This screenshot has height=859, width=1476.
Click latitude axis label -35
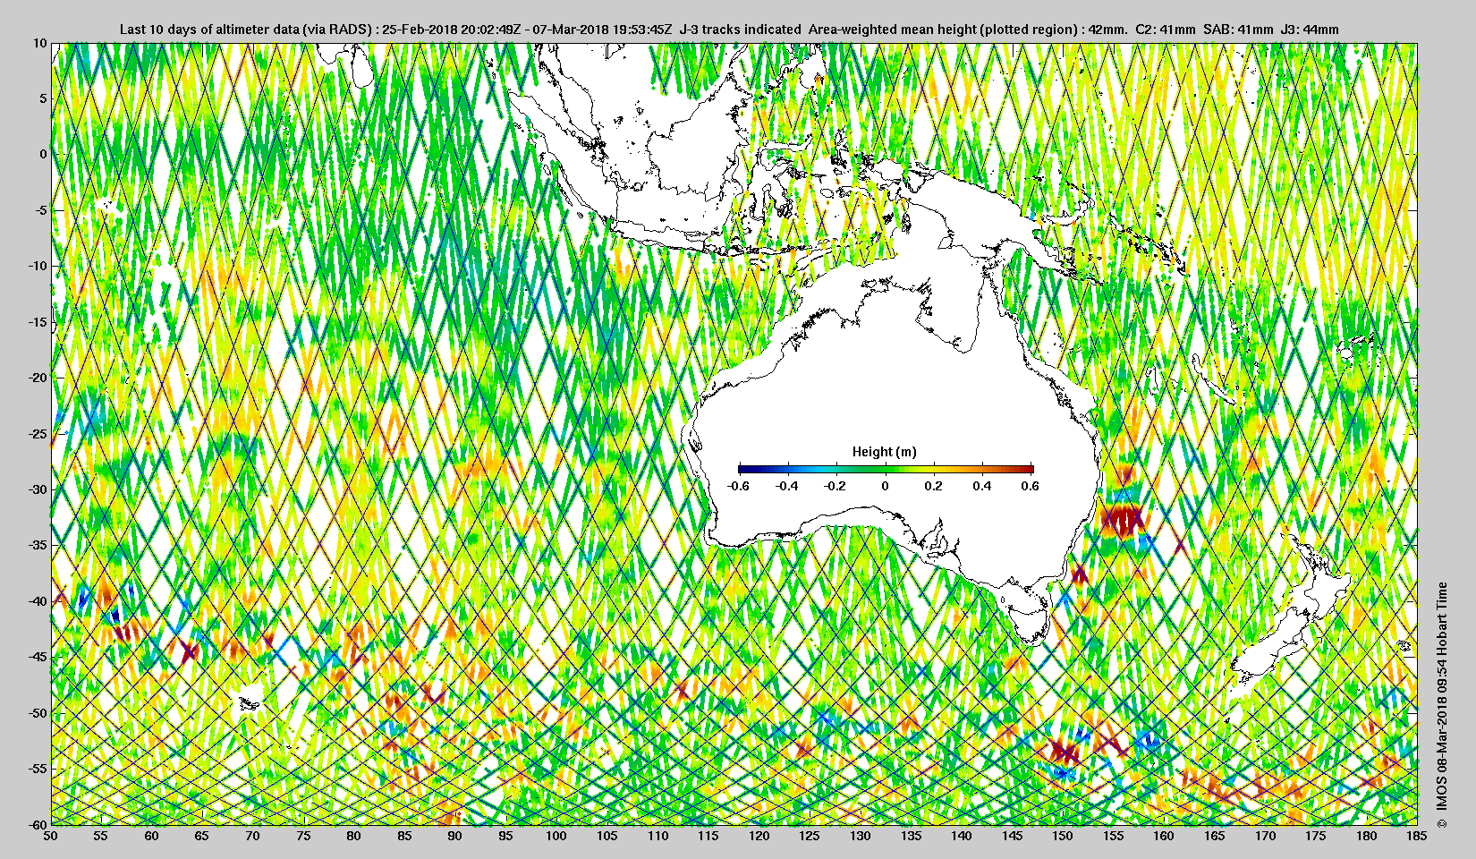pyautogui.click(x=38, y=545)
